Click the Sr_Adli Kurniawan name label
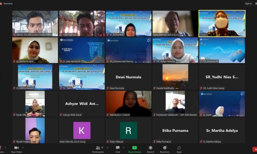The width and height of the screenshot is (257, 154). pyautogui.click(x=25, y=88)
